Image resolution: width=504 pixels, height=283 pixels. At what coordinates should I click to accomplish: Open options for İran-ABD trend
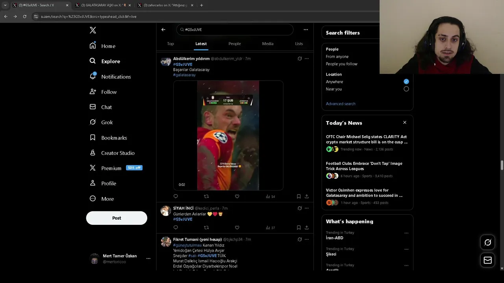click(406, 233)
